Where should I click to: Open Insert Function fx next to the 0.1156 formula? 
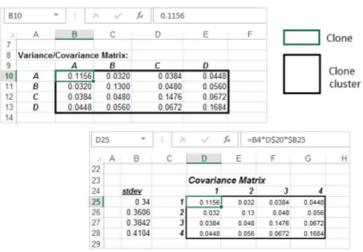(x=139, y=15)
